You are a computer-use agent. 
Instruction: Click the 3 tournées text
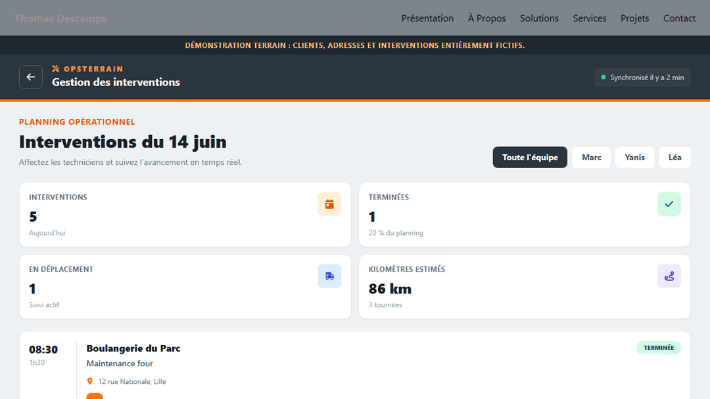(x=385, y=304)
